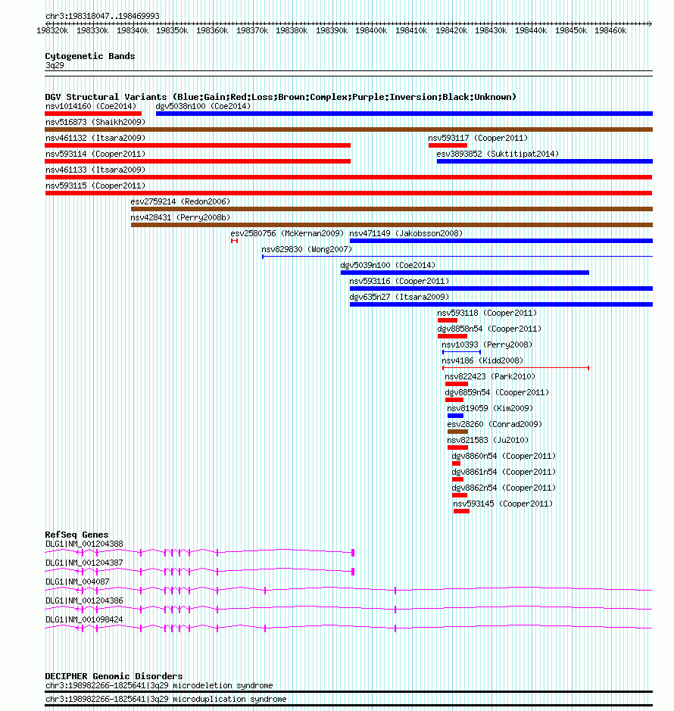Click nsv819059 (Kim2009) label
The height and width of the screenshot is (711, 674).
[490, 408]
